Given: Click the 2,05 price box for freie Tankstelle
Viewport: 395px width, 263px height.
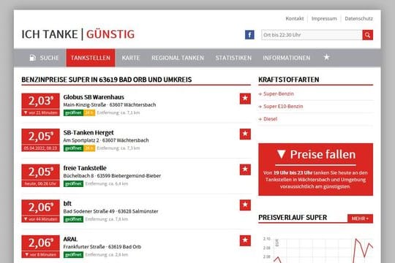Looking at the screenshot, I should [40, 175].
